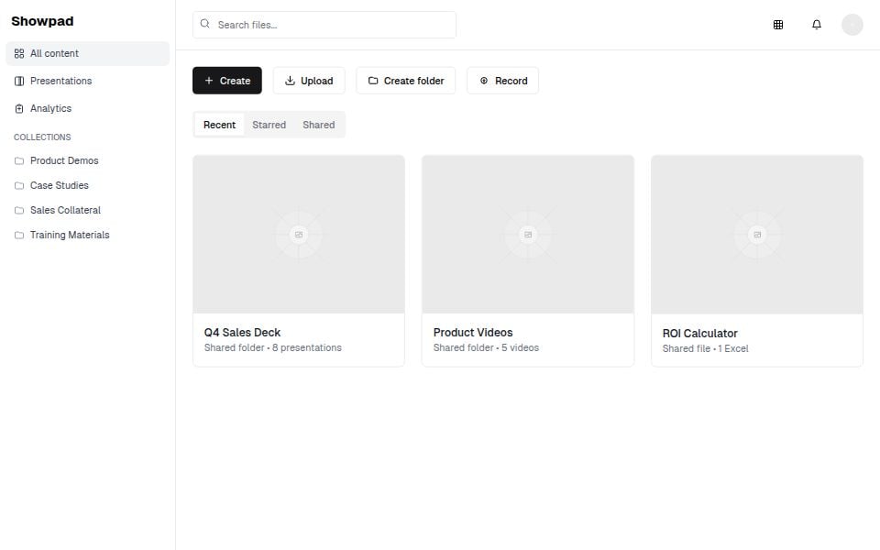The image size is (880, 550).
Task: Click the Case Studies folder icon
Action: [x=19, y=185]
